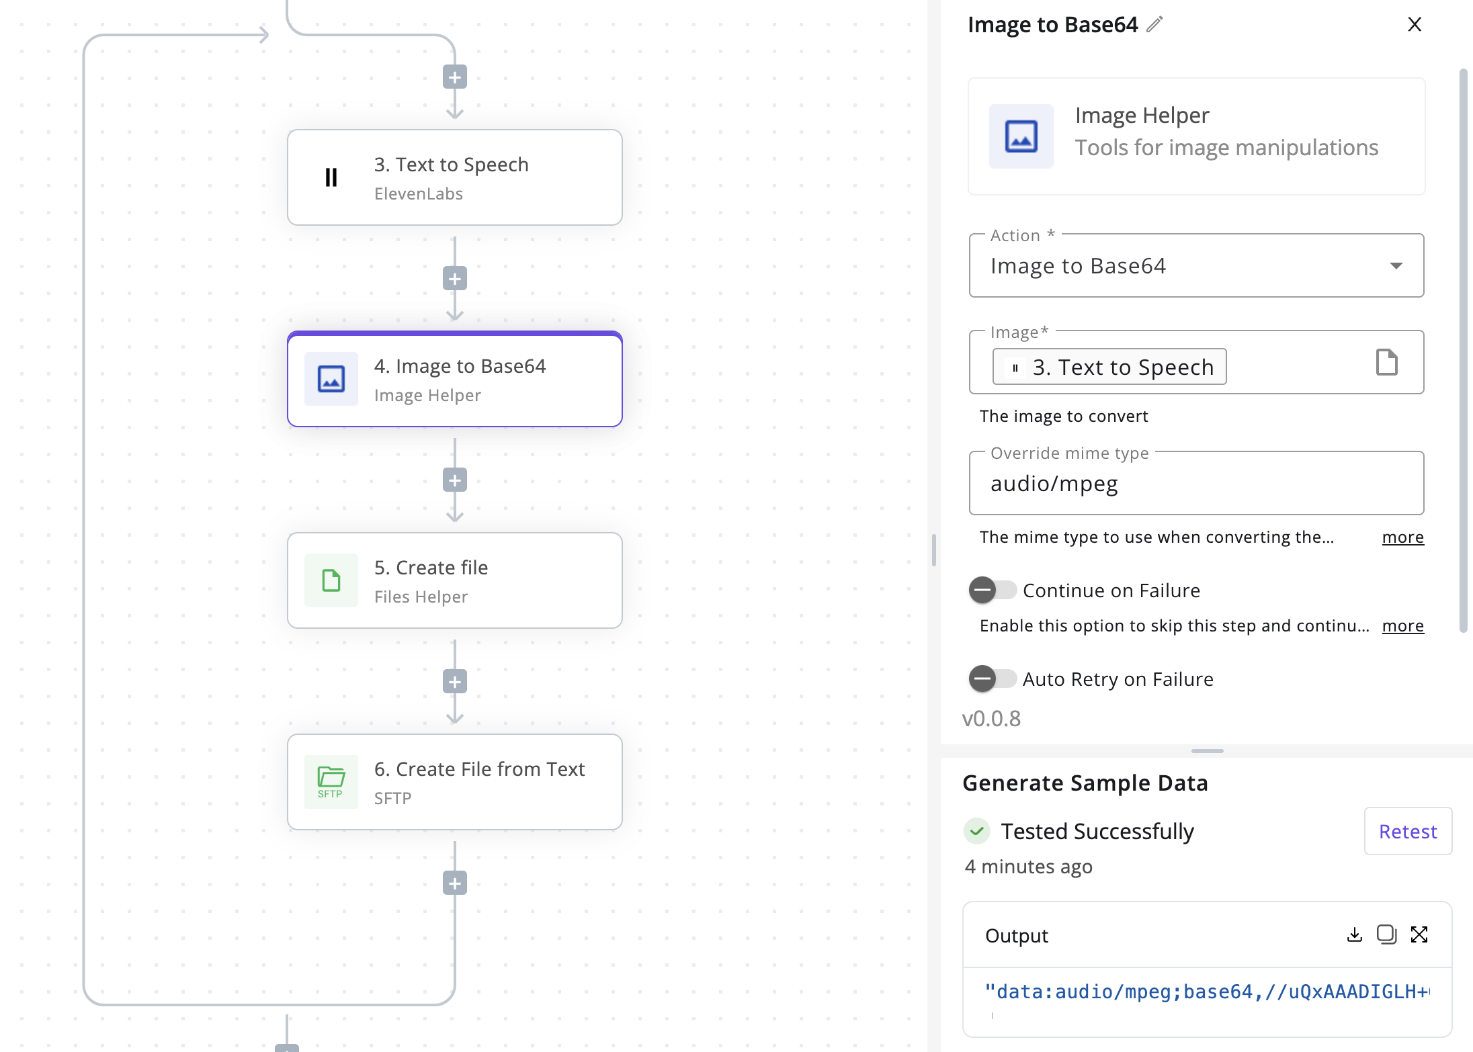Close the Image to Base64 panel

[1415, 24]
